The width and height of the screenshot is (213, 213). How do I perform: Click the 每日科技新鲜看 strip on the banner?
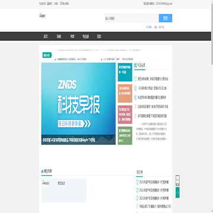tap(74, 124)
